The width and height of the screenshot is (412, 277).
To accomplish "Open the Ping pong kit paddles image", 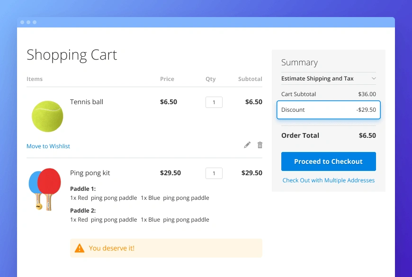I will coord(45,189).
